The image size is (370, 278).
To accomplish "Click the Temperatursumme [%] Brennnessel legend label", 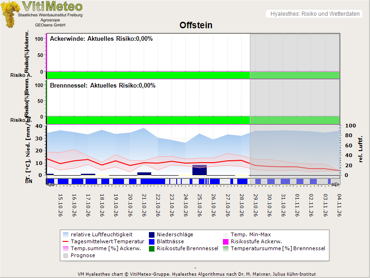I will click(x=278, y=249).
